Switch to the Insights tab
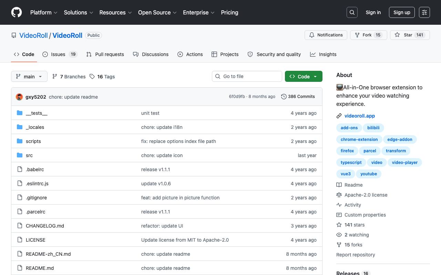Image resolution: width=441 pixels, height=275 pixels. [323, 54]
